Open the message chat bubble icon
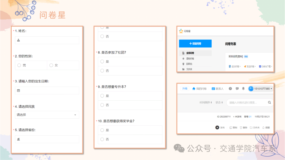 click(237, 89)
